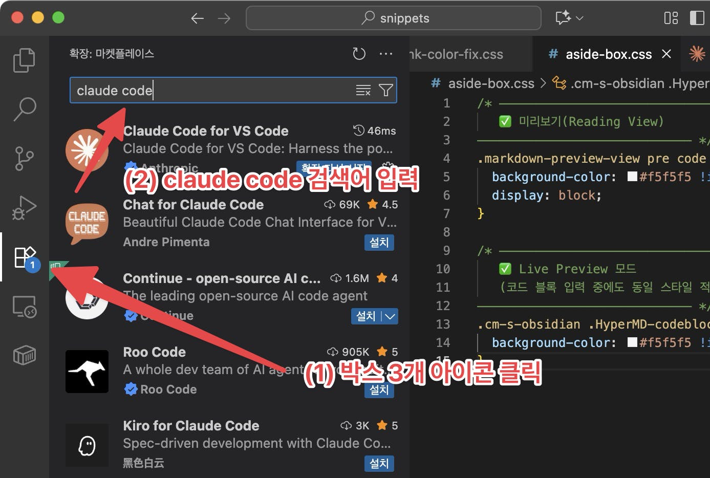Open the Kiro for Claude Code extension title
The width and height of the screenshot is (710, 478).
191,426
